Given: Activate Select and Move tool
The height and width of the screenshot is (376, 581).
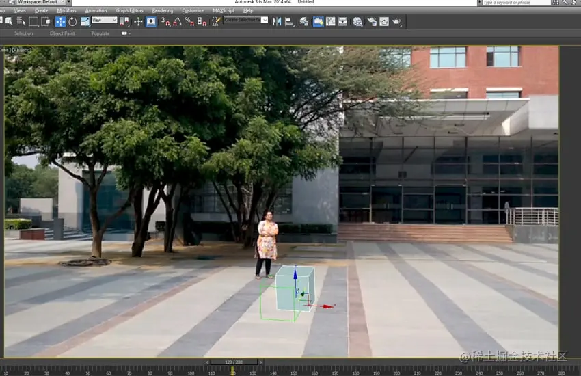Looking at the screenshot, I should pos(60,21).
